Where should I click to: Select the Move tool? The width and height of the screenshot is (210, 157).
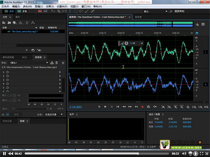(x=53, y=11)
